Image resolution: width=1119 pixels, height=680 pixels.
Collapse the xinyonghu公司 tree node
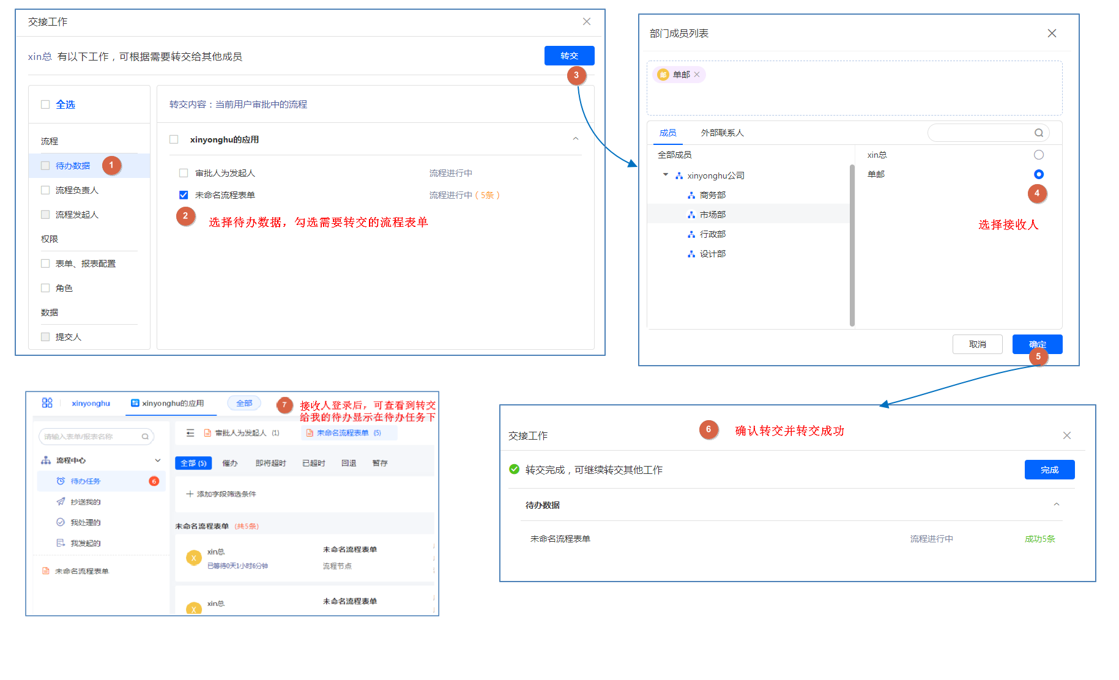[x=666, y=175]
